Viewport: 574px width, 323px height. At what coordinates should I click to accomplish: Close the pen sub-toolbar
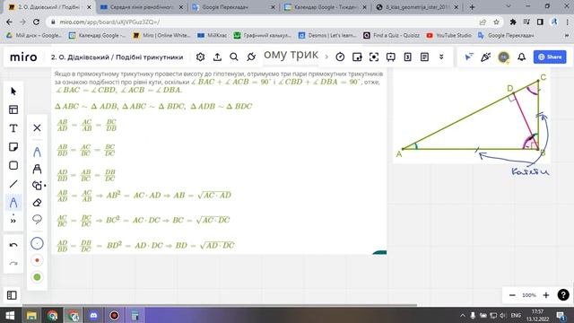coord(37,127)
